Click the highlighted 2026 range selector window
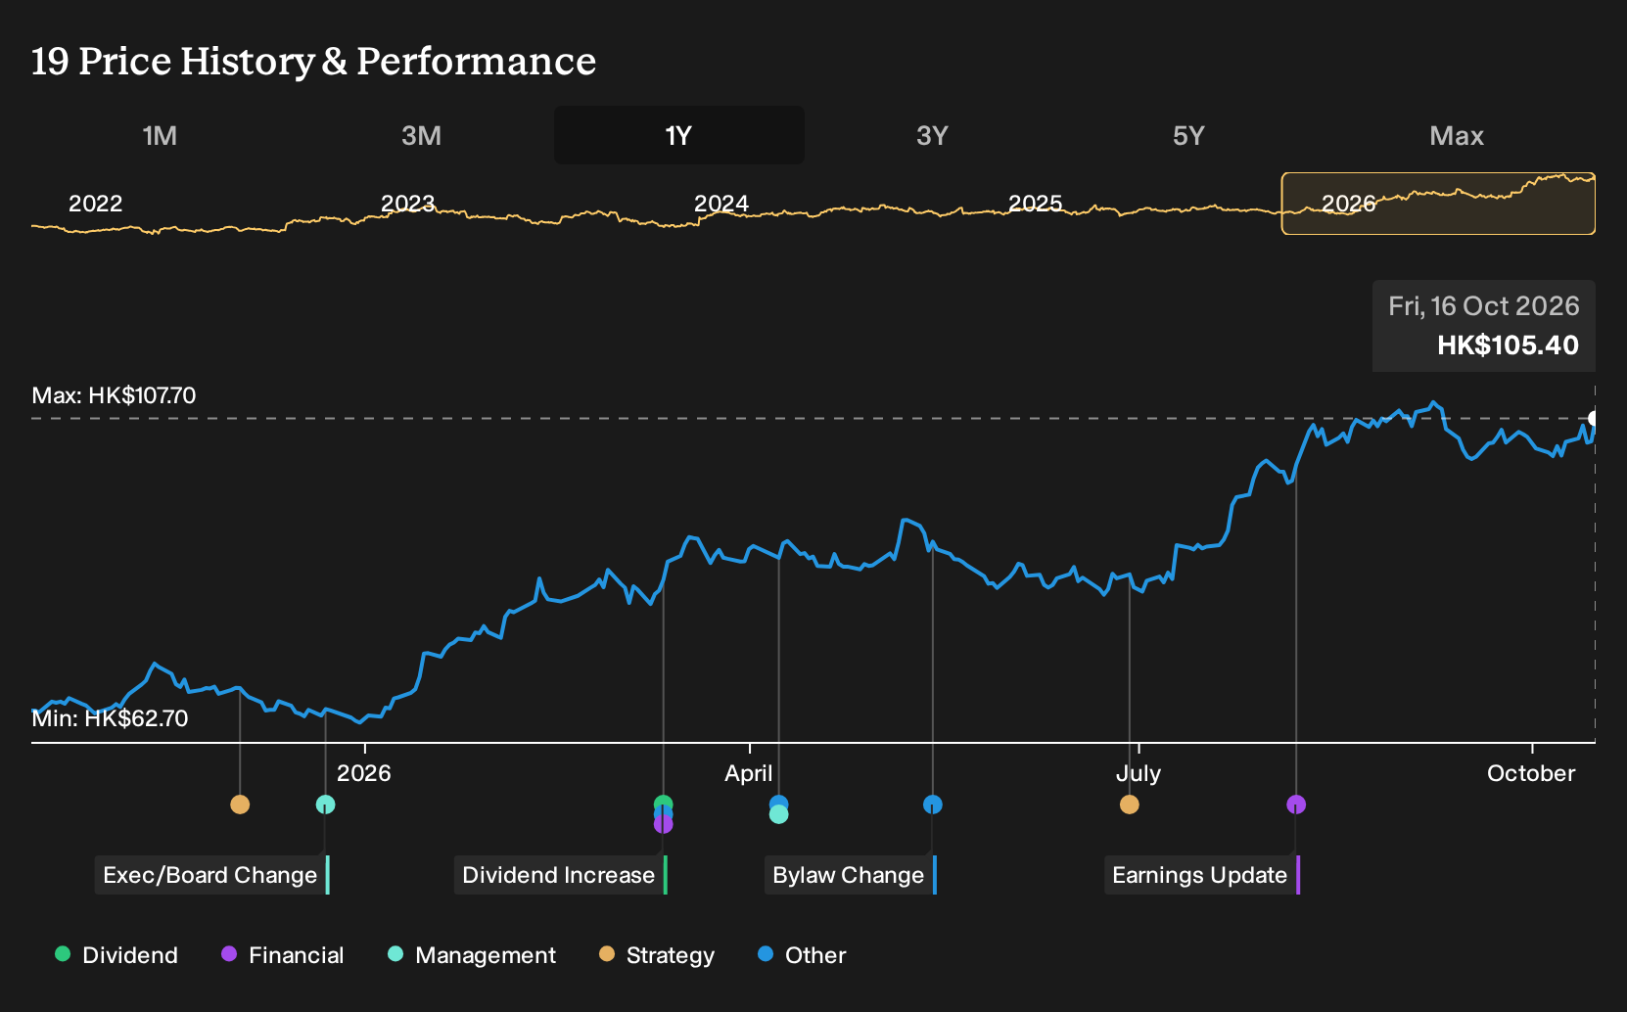The width and height of the screenshot is (1627, 1012). (x=1438, y=204)
